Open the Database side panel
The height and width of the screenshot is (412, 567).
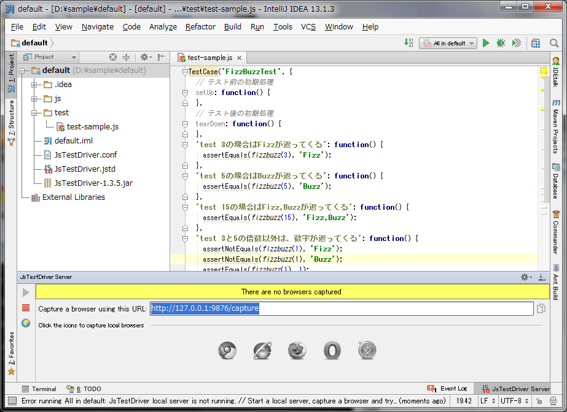pyautogui.click(x=556, y=181)
